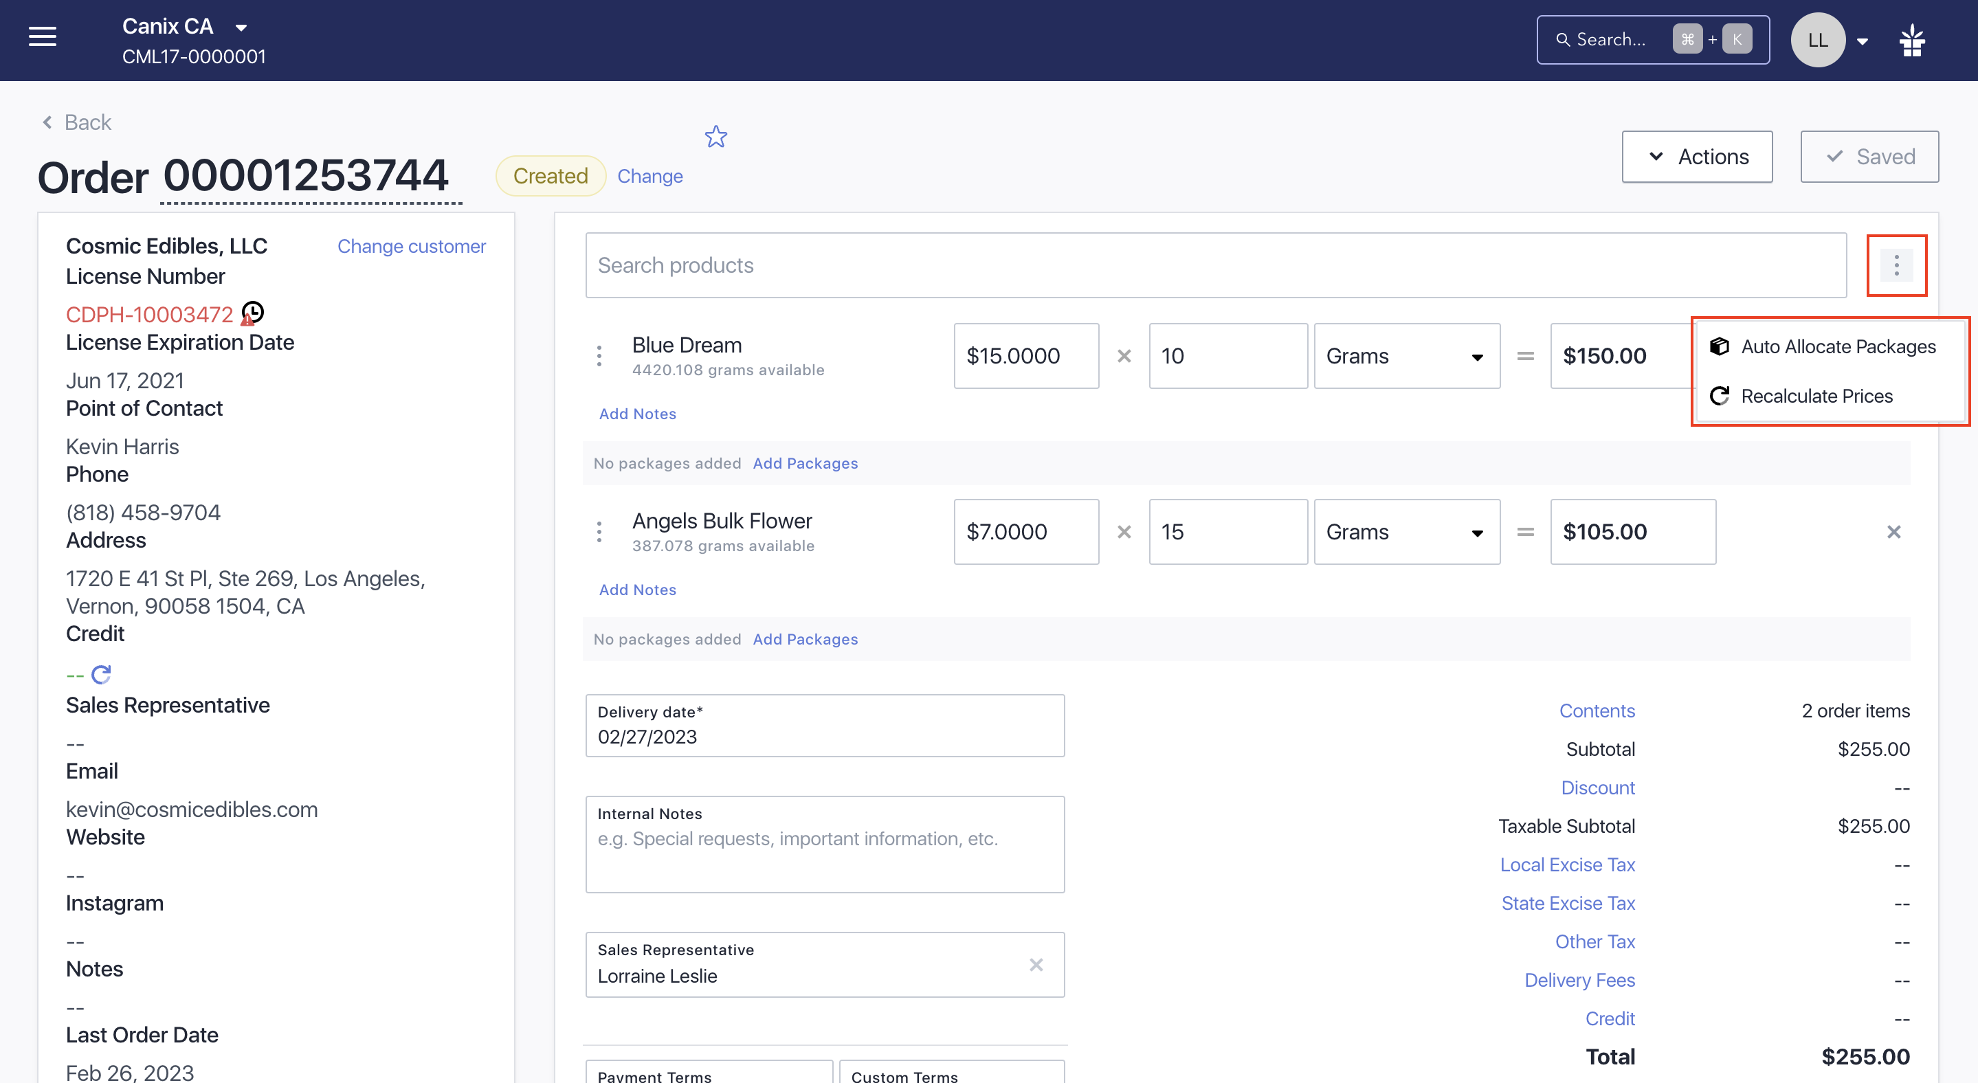Refresh customer credit with the reload icon
The width and height of the screenshot is (1978, 1083).
coord(101,675)
